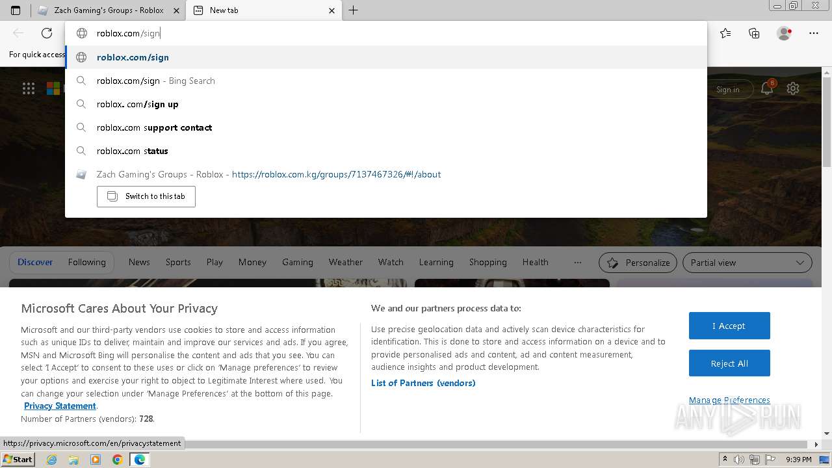The height and width of the screenshot is (468, 832).
Task: Click the Sign in button
Action: pyautogui.click(x=728, y=90)
